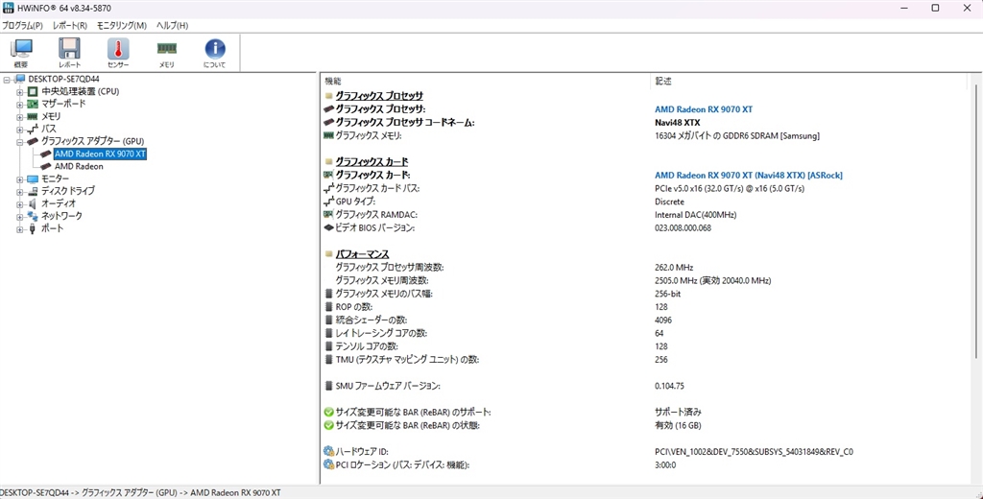Open the 概要 summary toolbar icon
983x499 pixels.
click(x=21, y=54)
